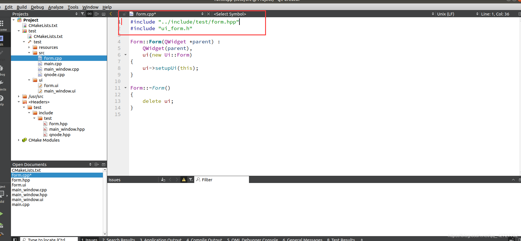Image resolution: width=521 pixels, height=241 pixels.
Task: Minimize the Issues output pane arrow
Action: click(513, 180)
